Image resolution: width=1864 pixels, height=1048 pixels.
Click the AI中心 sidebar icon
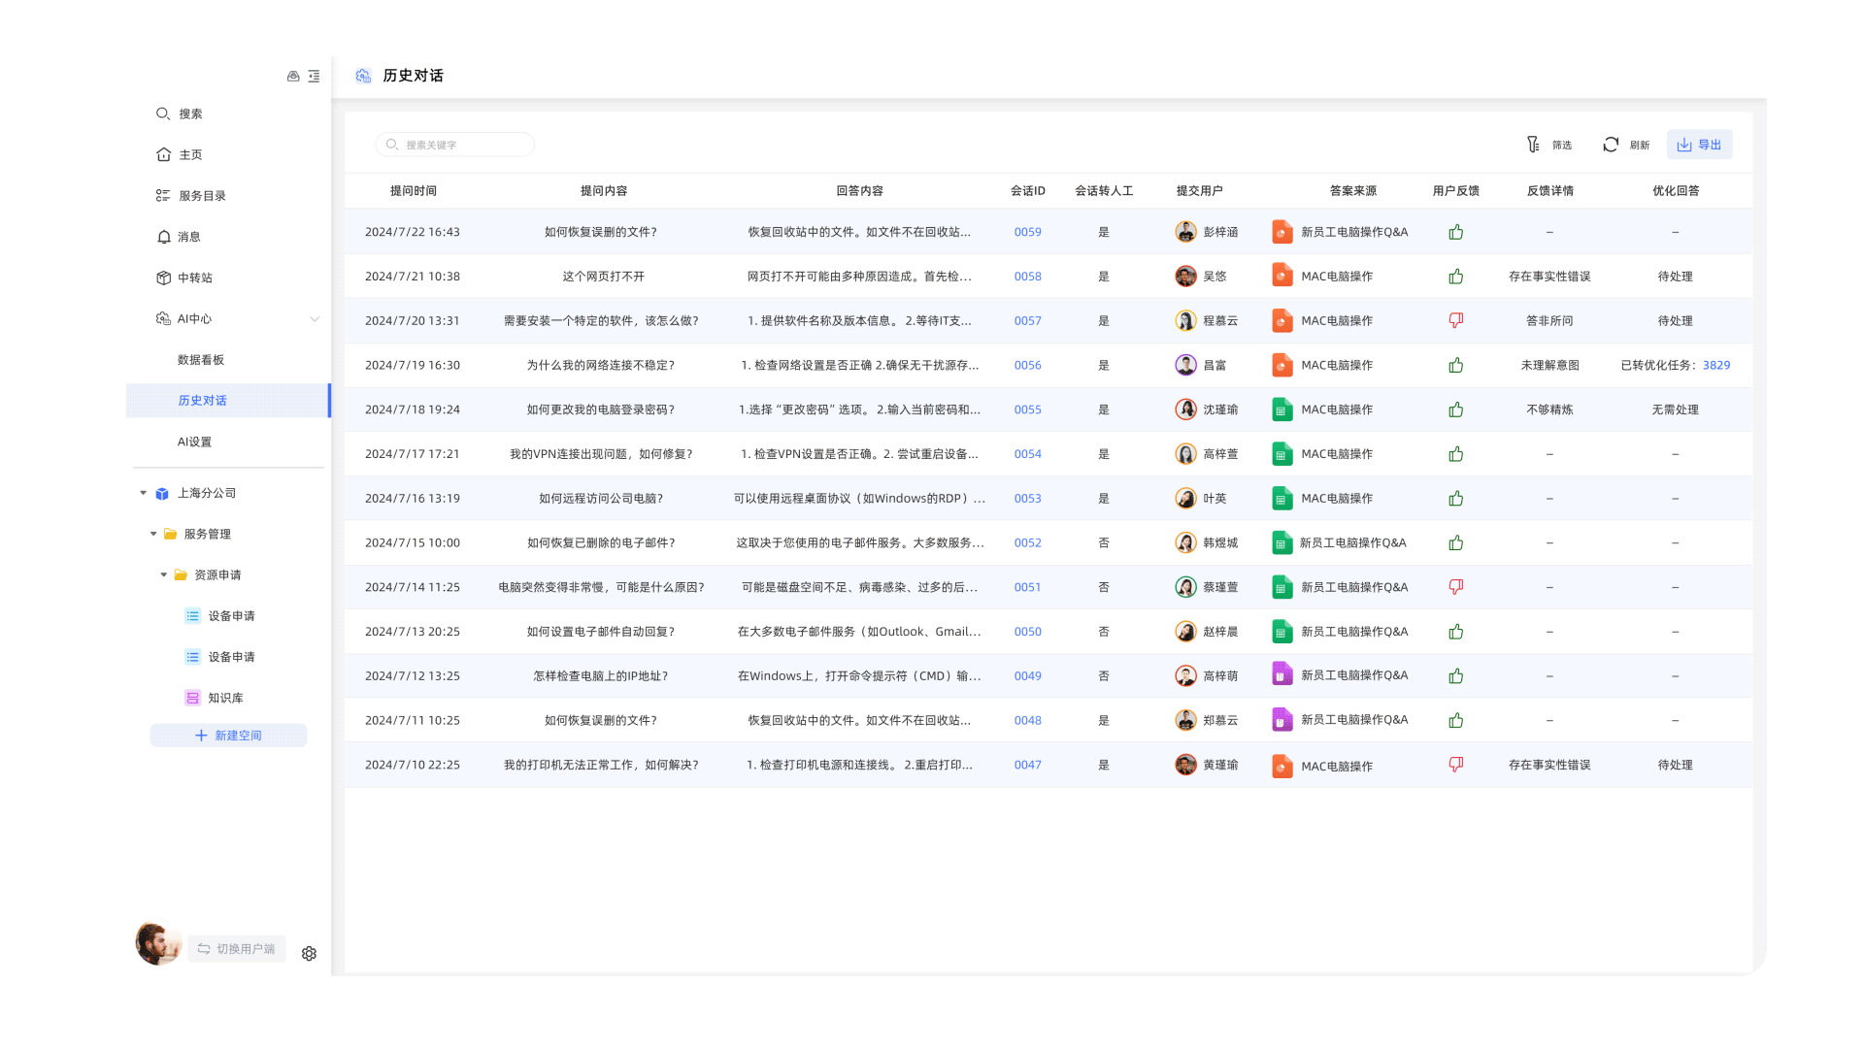[x=163, y=318]
